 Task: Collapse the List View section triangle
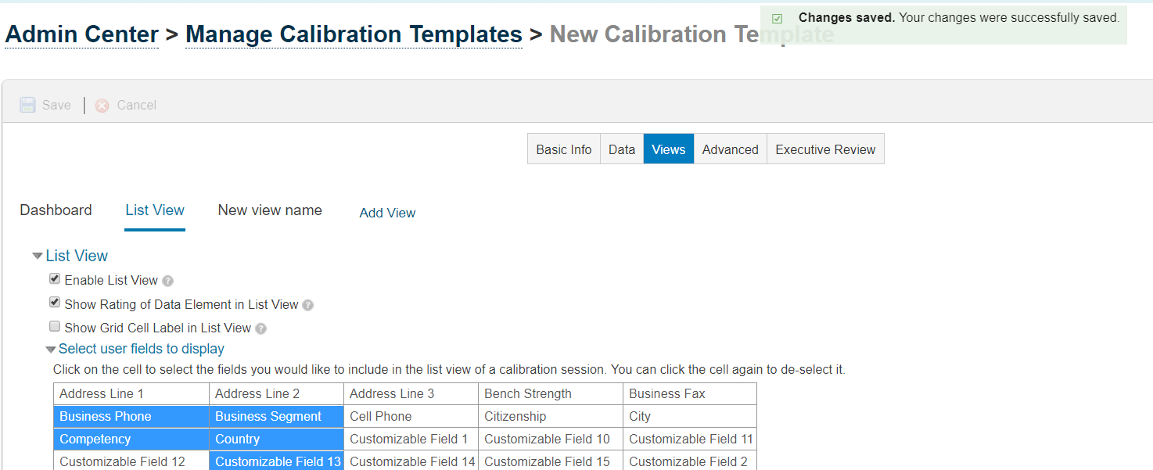[x=38, y=256]
